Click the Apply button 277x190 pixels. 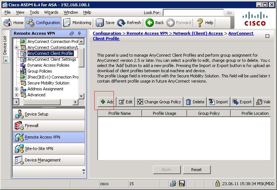point(167,170)
